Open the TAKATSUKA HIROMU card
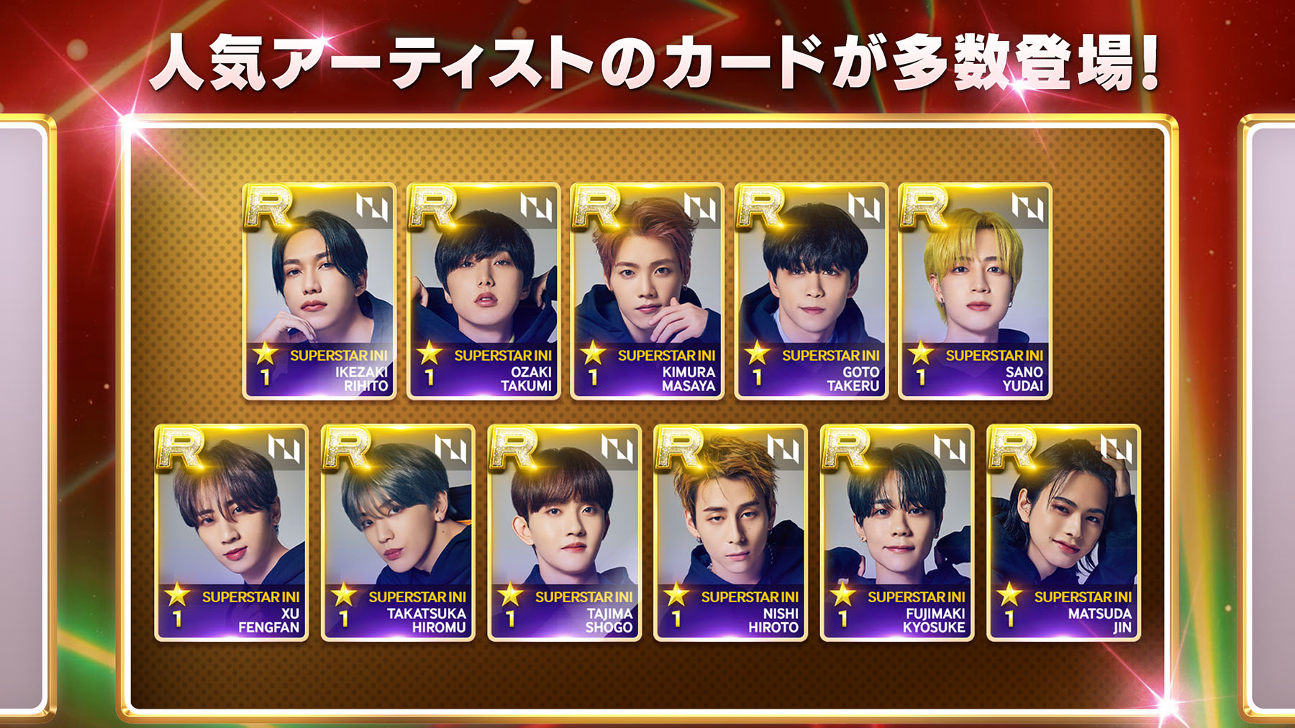Image resolution: width=1295 pixels, height=728 pixels. [398, 533]
